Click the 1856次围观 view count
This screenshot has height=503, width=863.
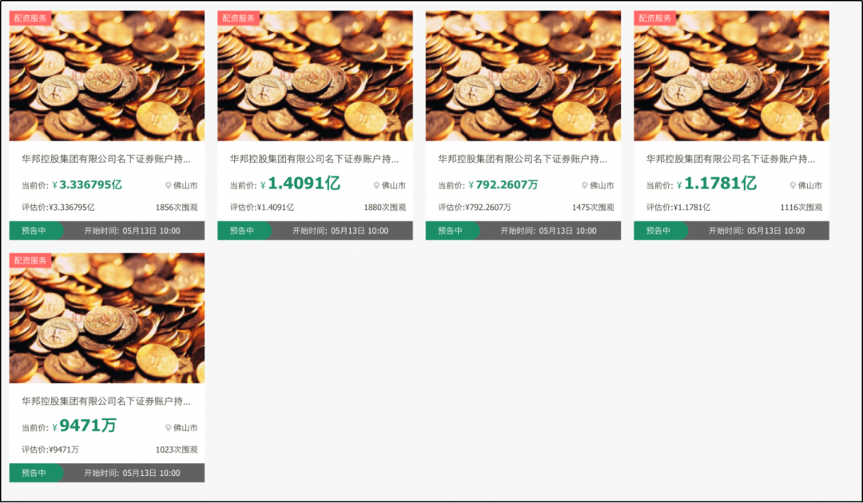click(176, 208)
